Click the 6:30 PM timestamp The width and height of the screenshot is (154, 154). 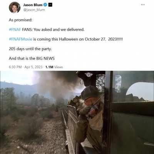[15, 67]
